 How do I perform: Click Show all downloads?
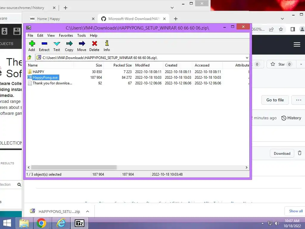click(296, 211)
